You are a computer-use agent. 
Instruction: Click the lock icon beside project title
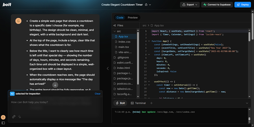pyautogui.click(x=146, y=5)
